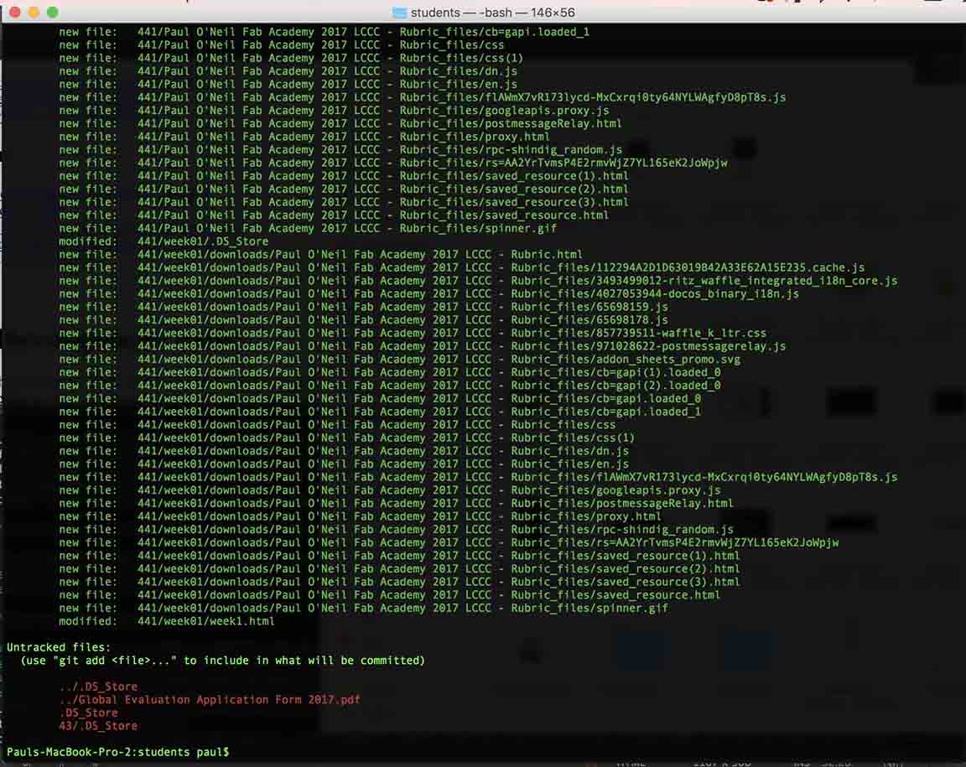Close the students bash terminal window
Image resolution: width=966 pixels, height=767 pixels.
click(15, 13)
